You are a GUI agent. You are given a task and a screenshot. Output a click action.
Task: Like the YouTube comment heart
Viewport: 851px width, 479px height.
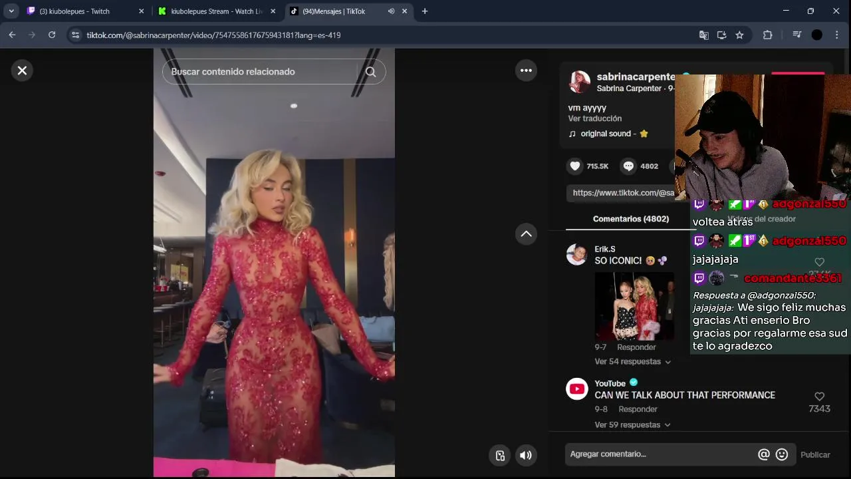pos(819,397)
